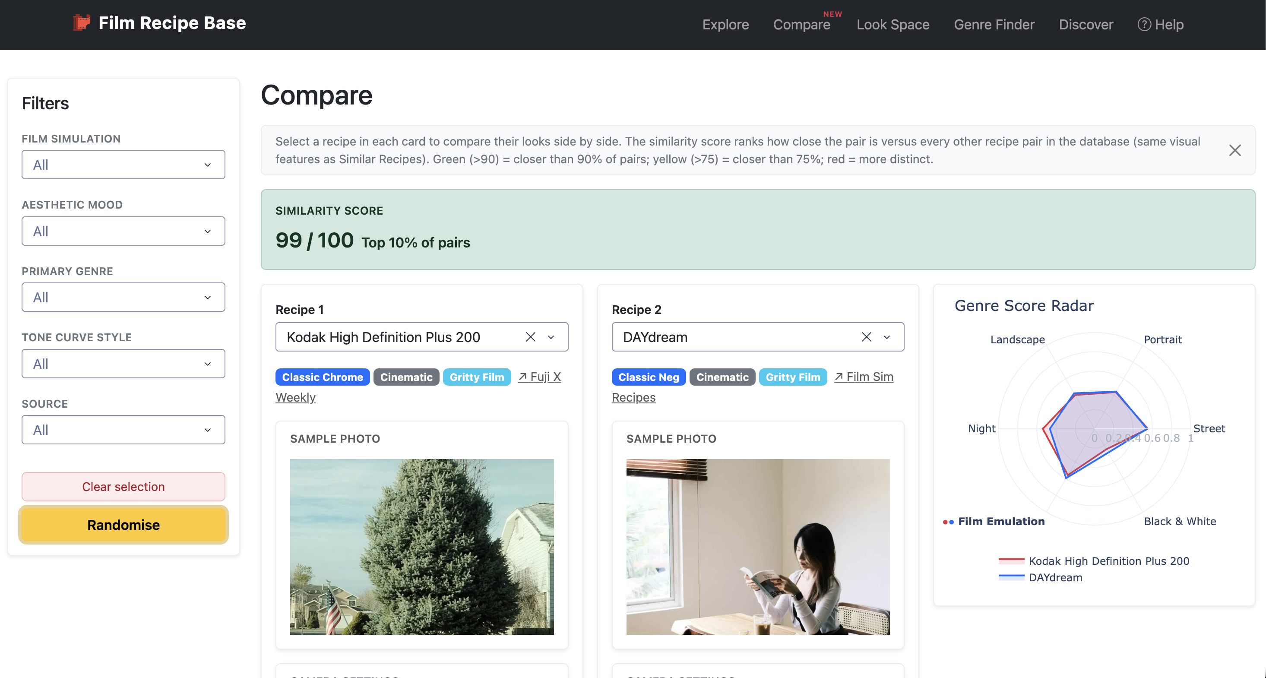Screen dimensions: 1266x678
Task: Open the Genre Finder page
Action: [994, 24]
